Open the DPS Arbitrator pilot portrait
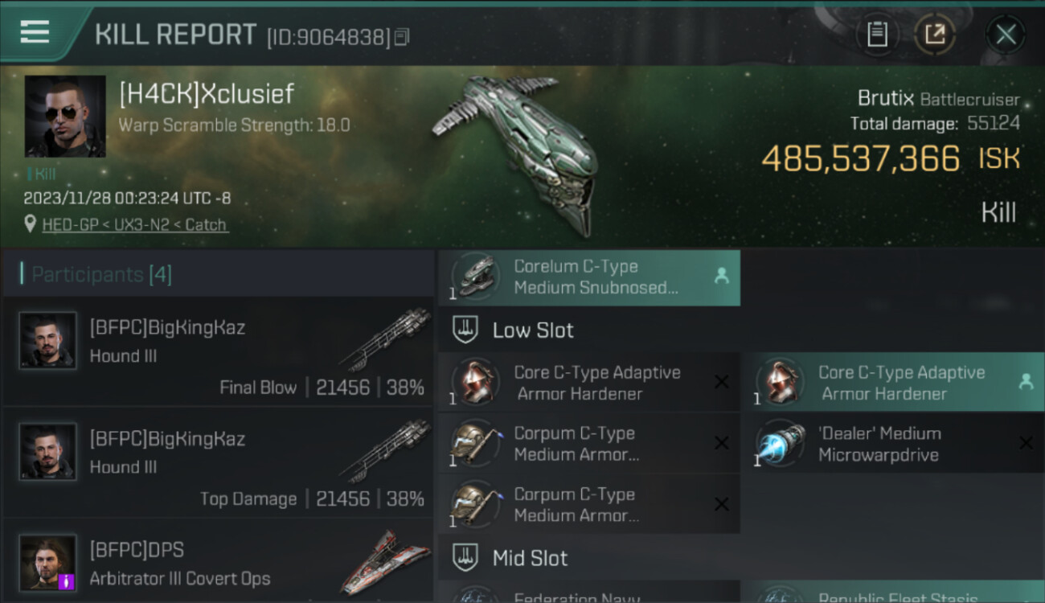Image resolution: width=1045 pixels, height=603 pixels. coord(48,563)
